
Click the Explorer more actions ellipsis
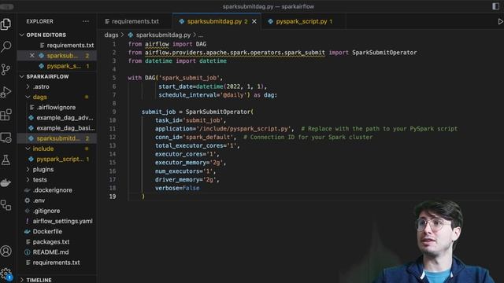coord(86,21)
